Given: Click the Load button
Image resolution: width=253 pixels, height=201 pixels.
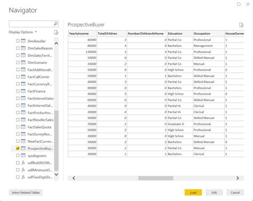Looking at the screenshot, I should click(x=193, y=192).
